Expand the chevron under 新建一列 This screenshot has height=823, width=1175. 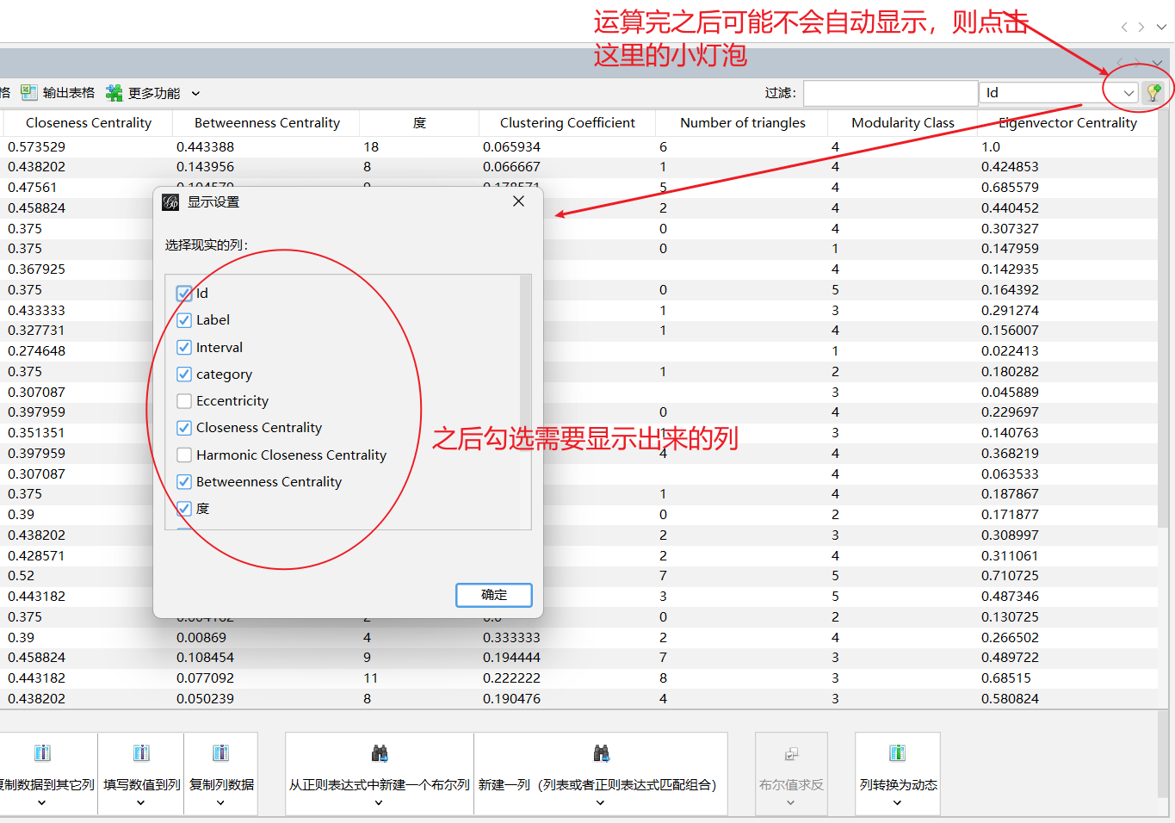tap(600, 802)
